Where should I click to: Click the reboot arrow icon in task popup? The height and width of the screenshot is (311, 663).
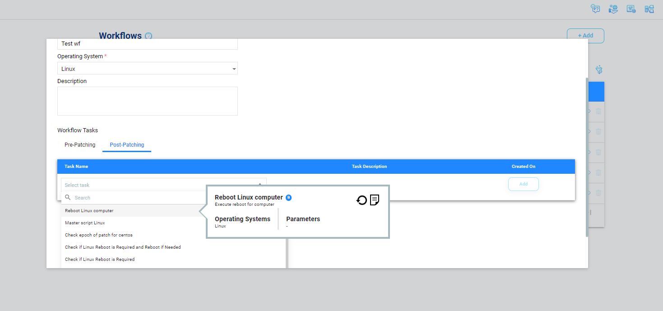[x=362, y=200]
